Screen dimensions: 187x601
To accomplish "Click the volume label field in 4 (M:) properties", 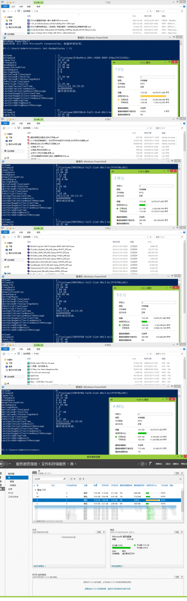I will (155, 414).
